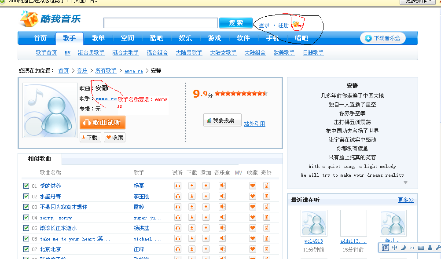Screen dimensions: 441x259
Task: Open the 站外引用 link
Action: (254, 124)
